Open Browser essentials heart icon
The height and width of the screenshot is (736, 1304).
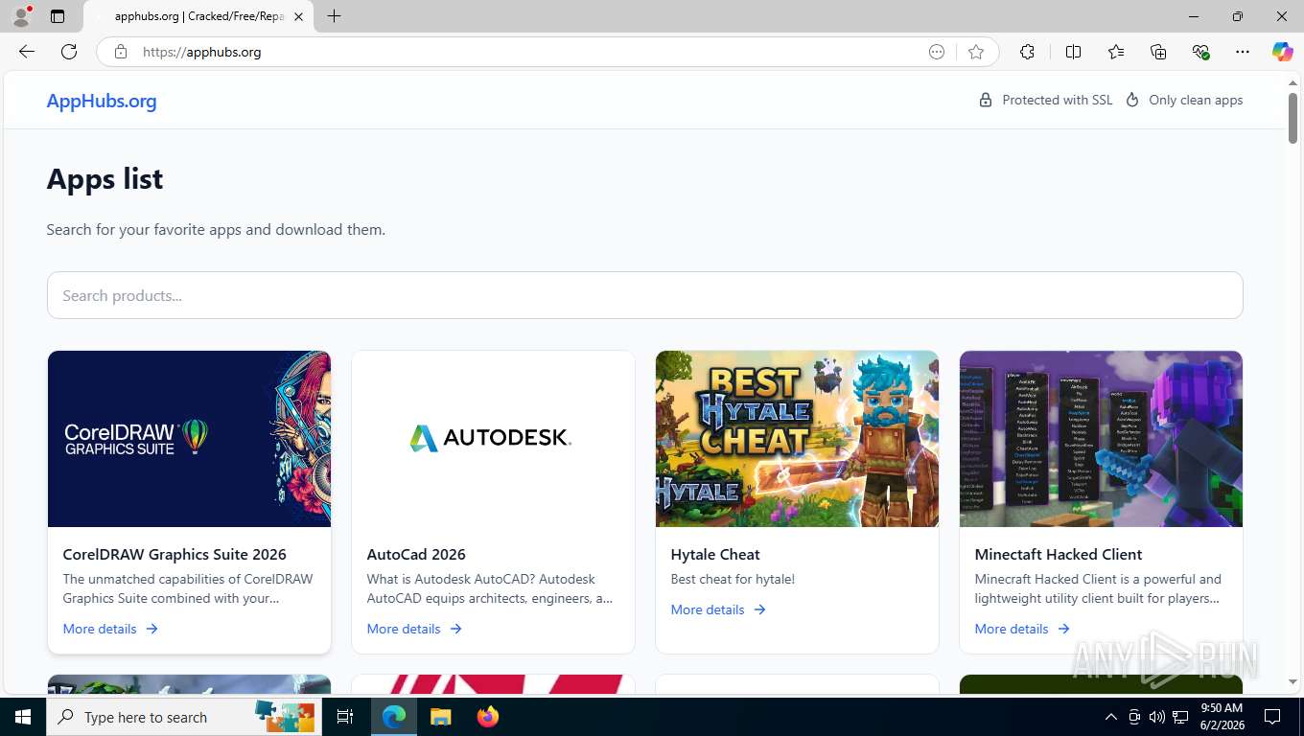(x=1200, y=52)
